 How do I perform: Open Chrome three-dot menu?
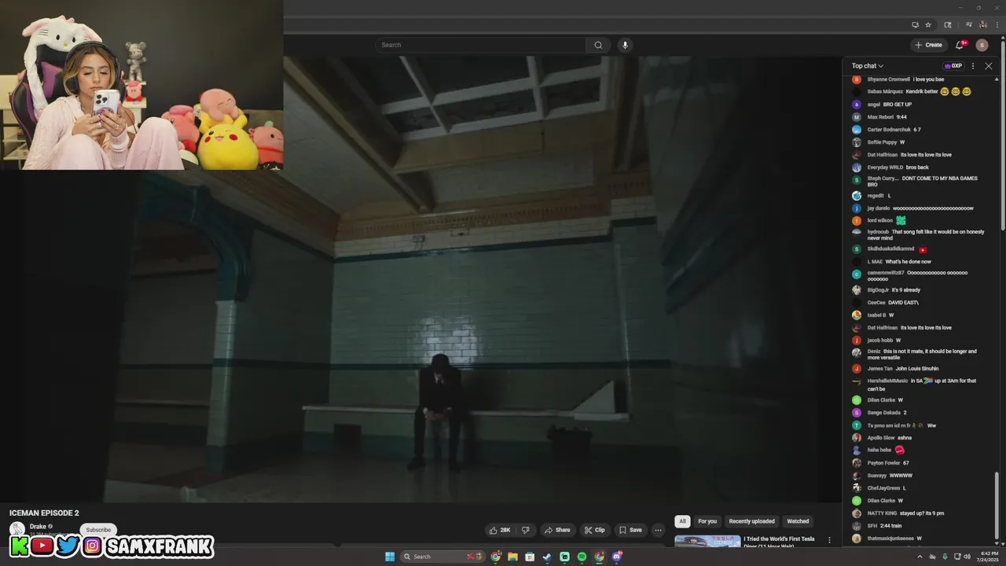[996, 24]
